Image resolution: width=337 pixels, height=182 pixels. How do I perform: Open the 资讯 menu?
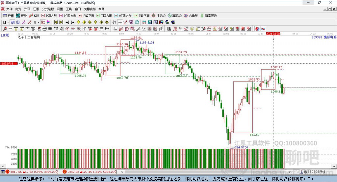[x=27, y=9]
